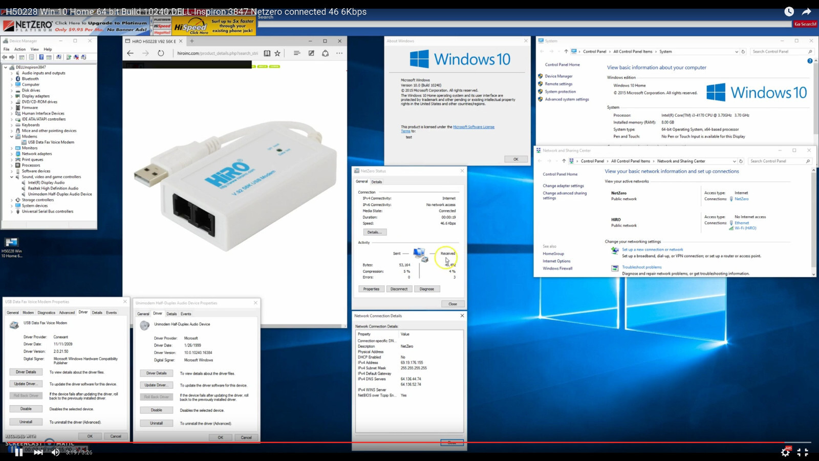819x461 pixels.
Task: Collapse the Modems node
Action: pyautogui.click(x=12, y=136)
